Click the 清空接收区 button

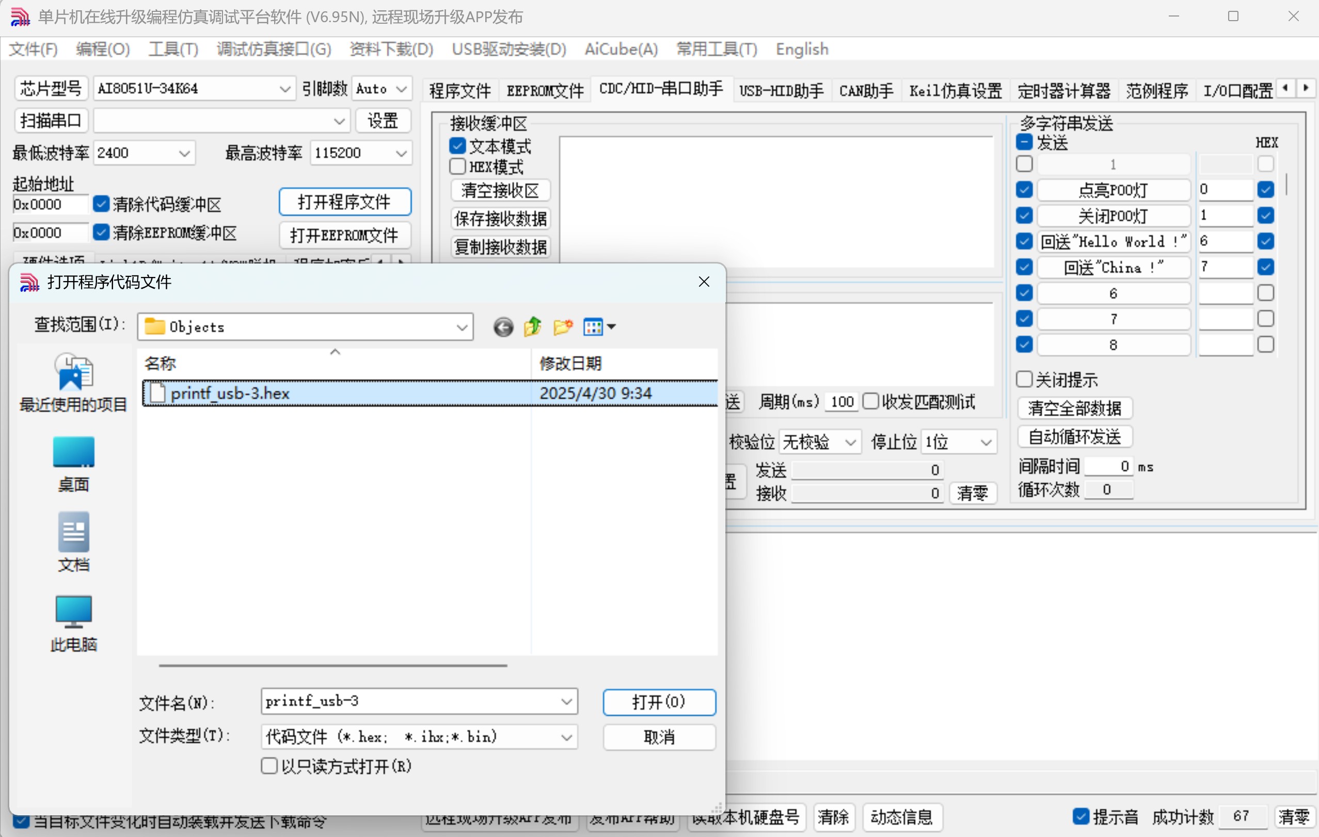pos(500,190)
